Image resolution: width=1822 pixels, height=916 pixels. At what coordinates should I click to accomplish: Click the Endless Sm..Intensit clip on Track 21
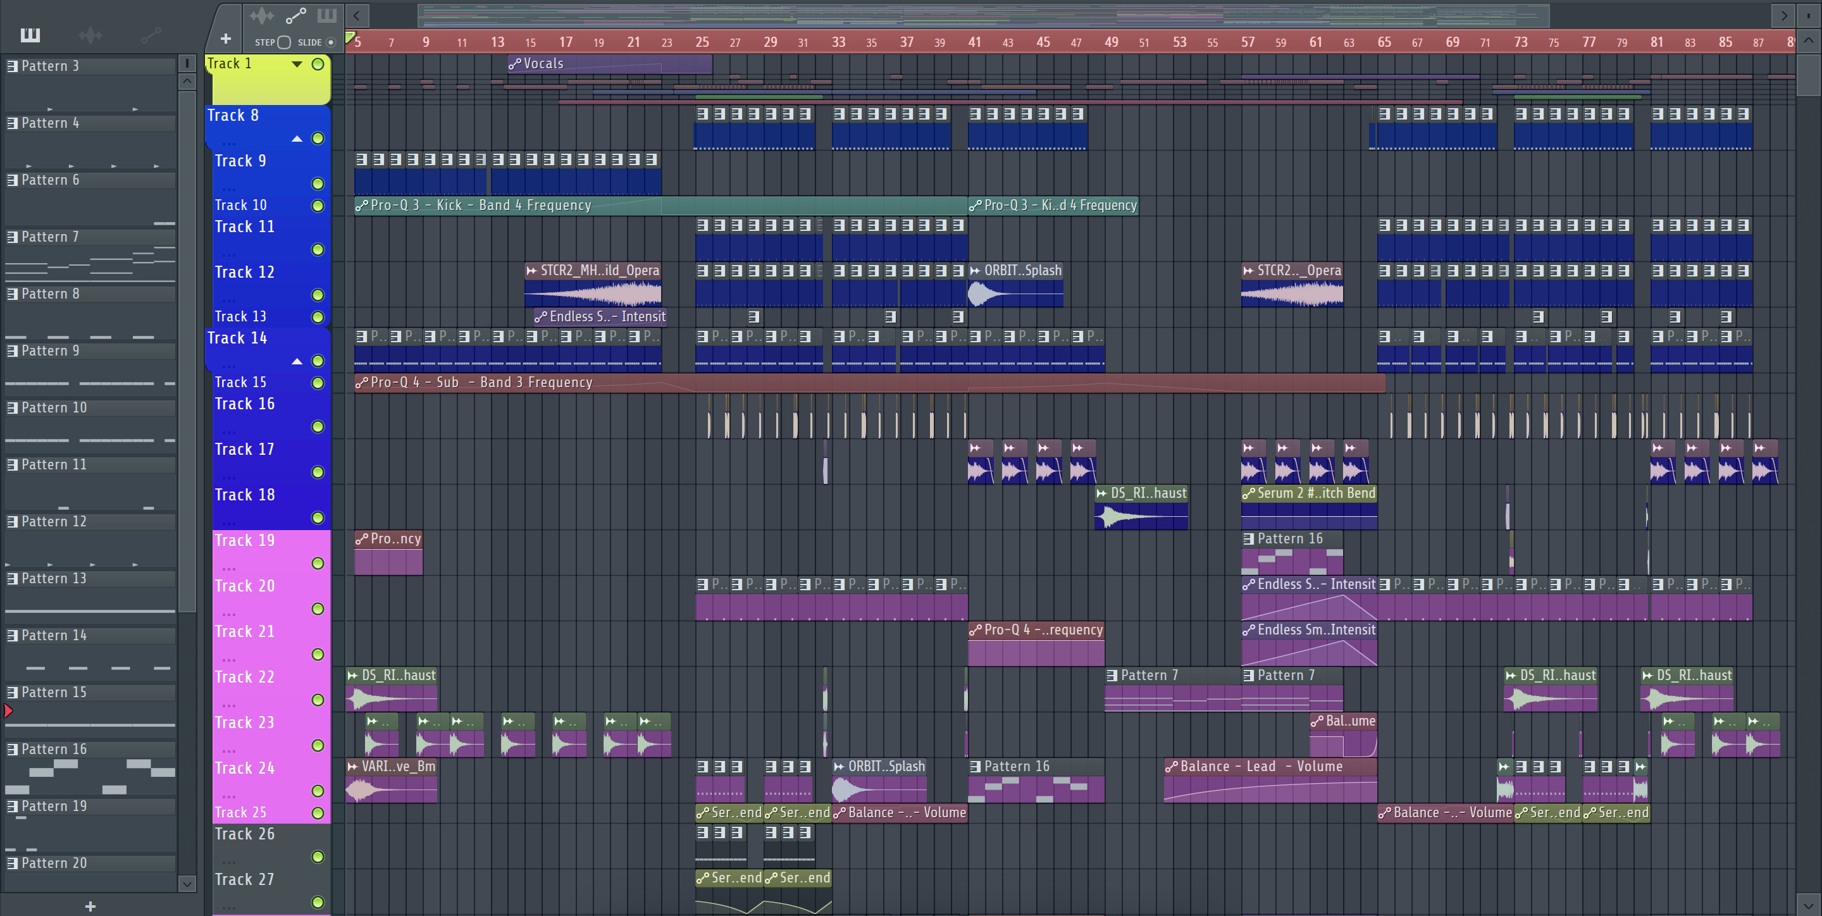(x=1308, y=644)
